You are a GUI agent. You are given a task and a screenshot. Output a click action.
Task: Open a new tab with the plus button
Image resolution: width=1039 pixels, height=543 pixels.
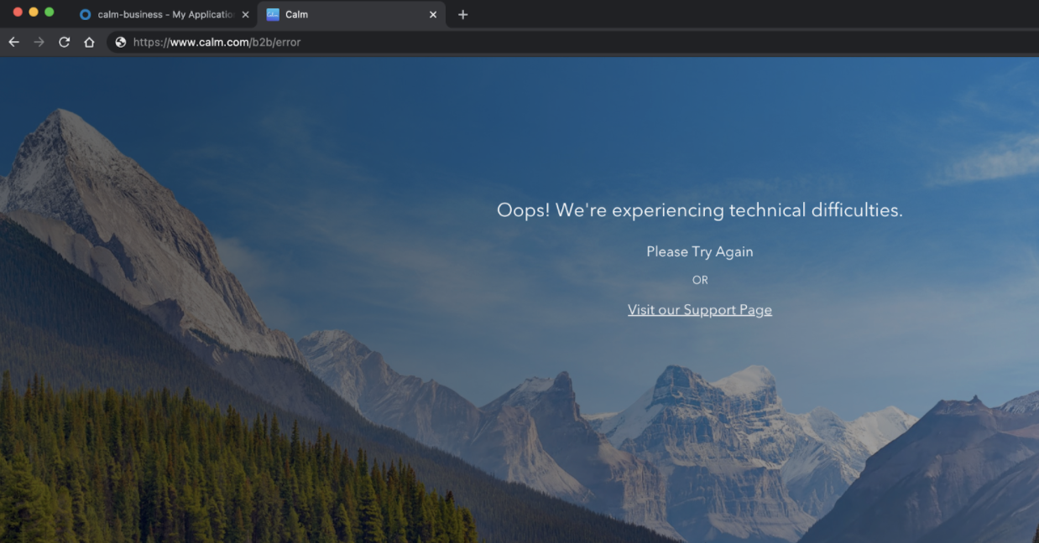(x=462, y=14)
